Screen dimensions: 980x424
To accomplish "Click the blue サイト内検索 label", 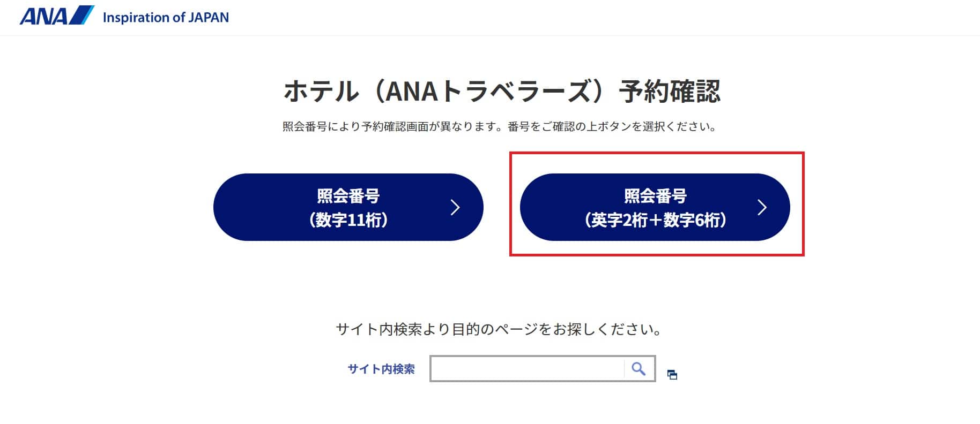I will point(381,369).
